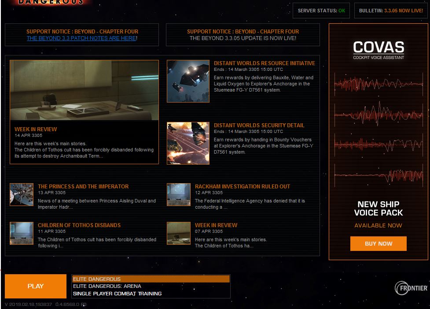Click the orange PLAY button
The image size is (430, 309).
click(36, 286)
